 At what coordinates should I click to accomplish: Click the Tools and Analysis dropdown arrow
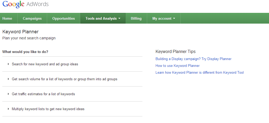pos(119,18)
